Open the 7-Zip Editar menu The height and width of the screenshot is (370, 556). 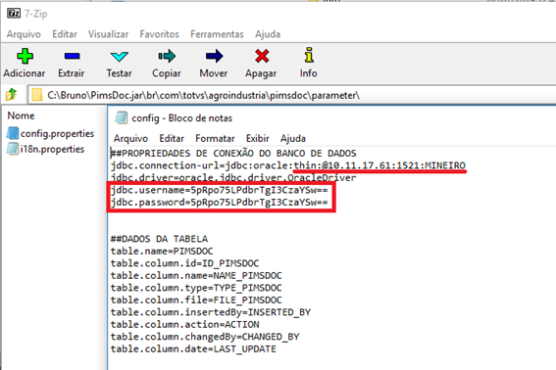65,34
